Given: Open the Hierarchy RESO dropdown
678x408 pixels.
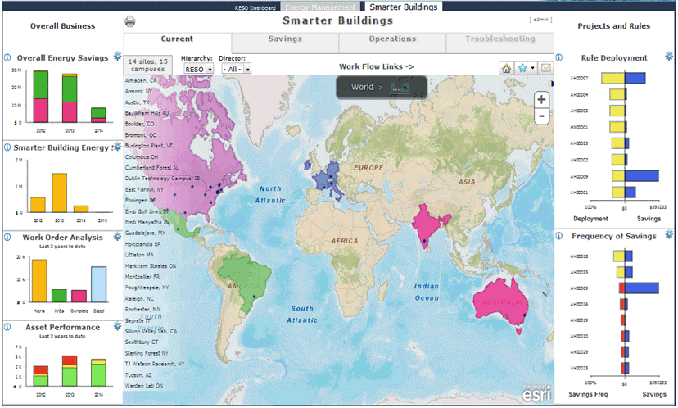Looking at the screenshot, I should click(x=198, y=69).
